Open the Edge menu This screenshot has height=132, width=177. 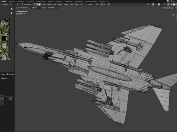pos(72,4)
